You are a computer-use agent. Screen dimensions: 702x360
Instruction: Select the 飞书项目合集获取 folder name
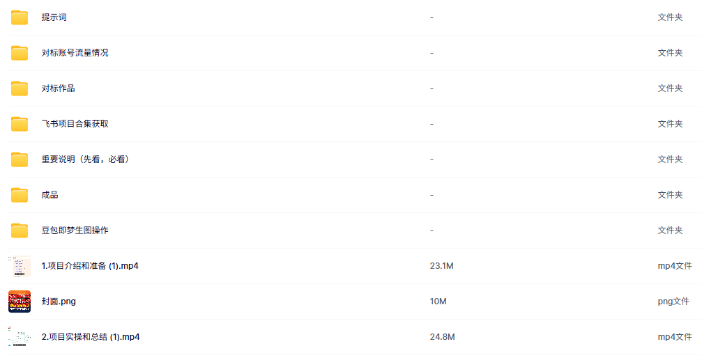pos(75,124)
